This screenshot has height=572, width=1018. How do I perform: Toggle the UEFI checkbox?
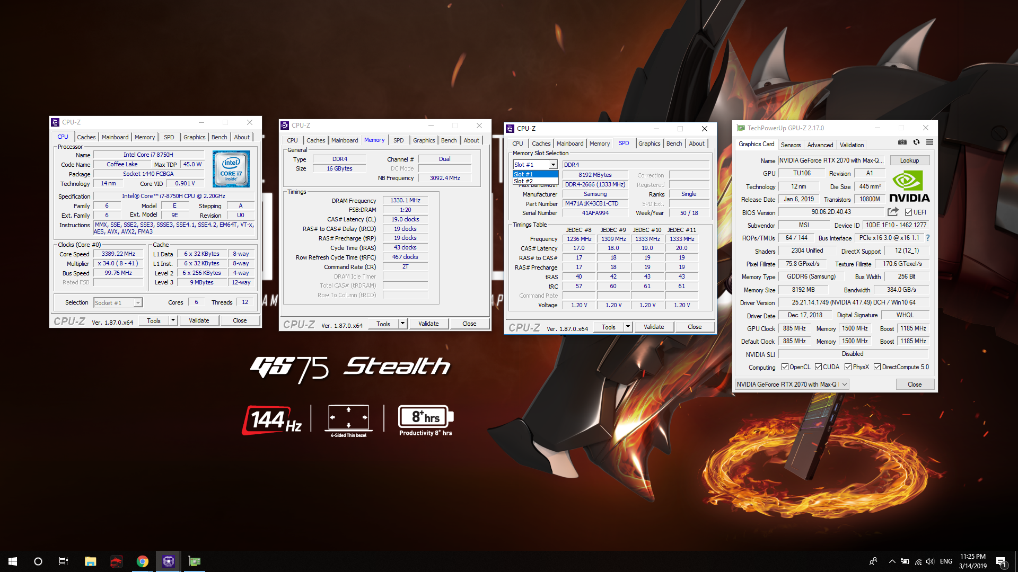point(908,212)
